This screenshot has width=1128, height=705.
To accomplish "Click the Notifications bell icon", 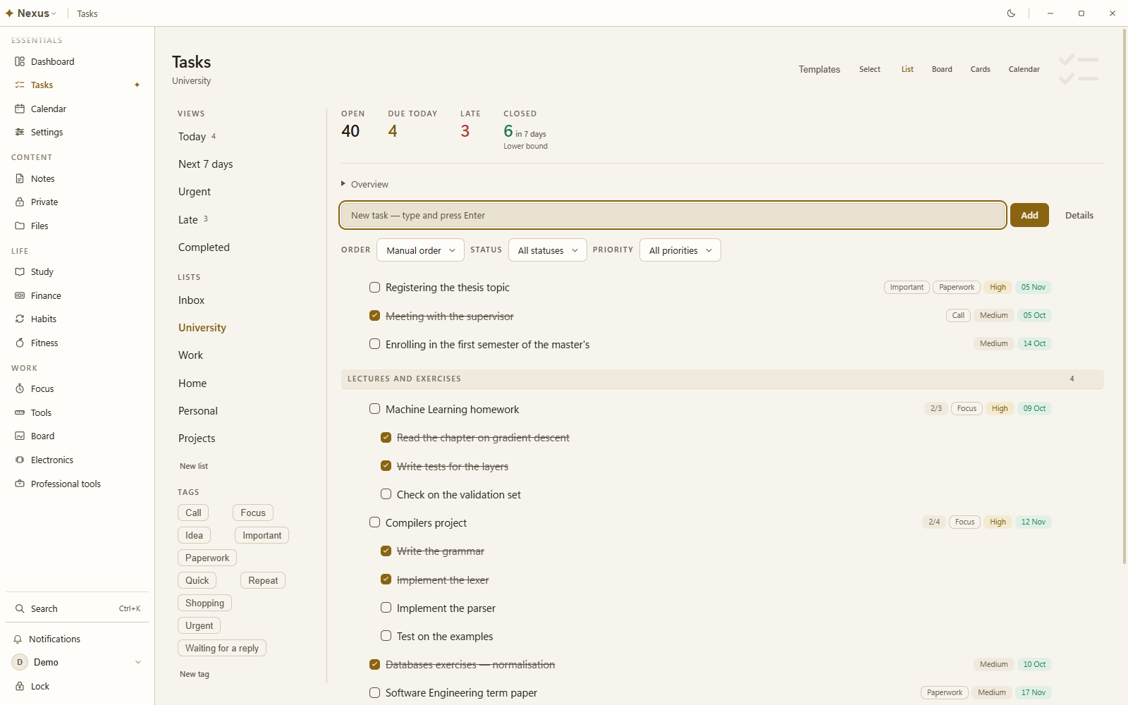I will coord(18,639).
